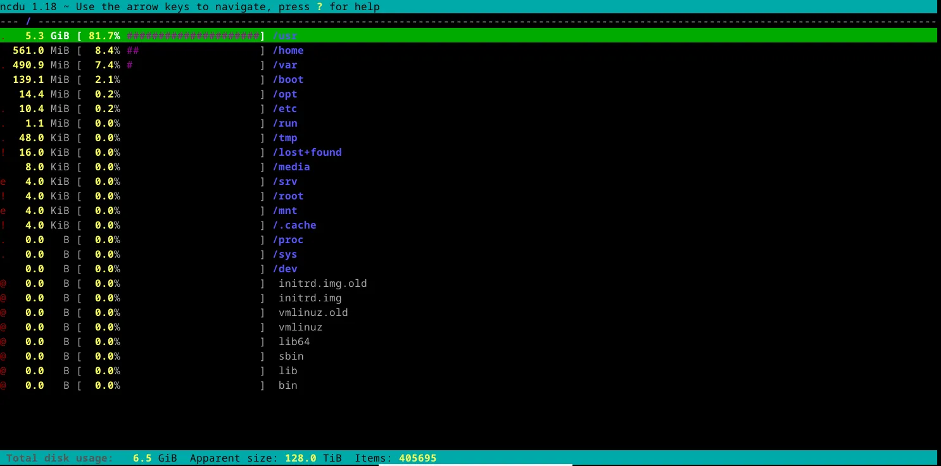Select the /home directory entry
The height and width of the screenshot is (466, 941).
[x=288, y=51]
